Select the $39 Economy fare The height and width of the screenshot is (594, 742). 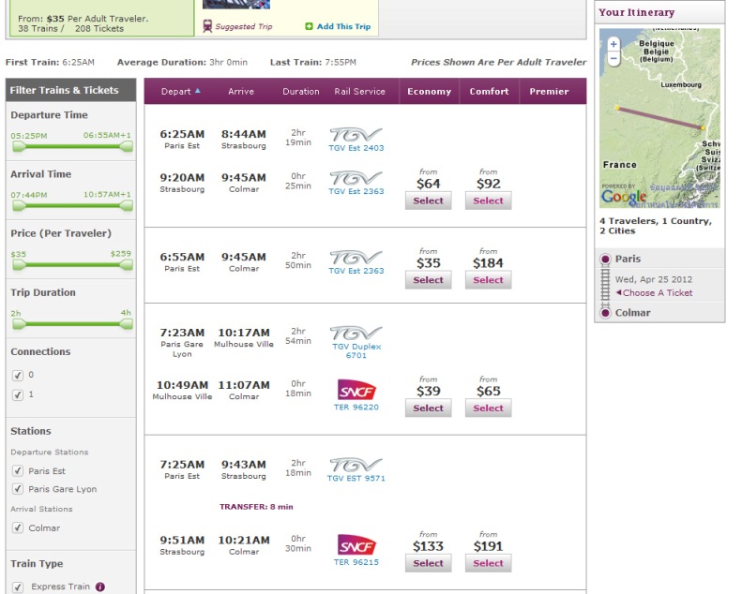coord(429,408)
